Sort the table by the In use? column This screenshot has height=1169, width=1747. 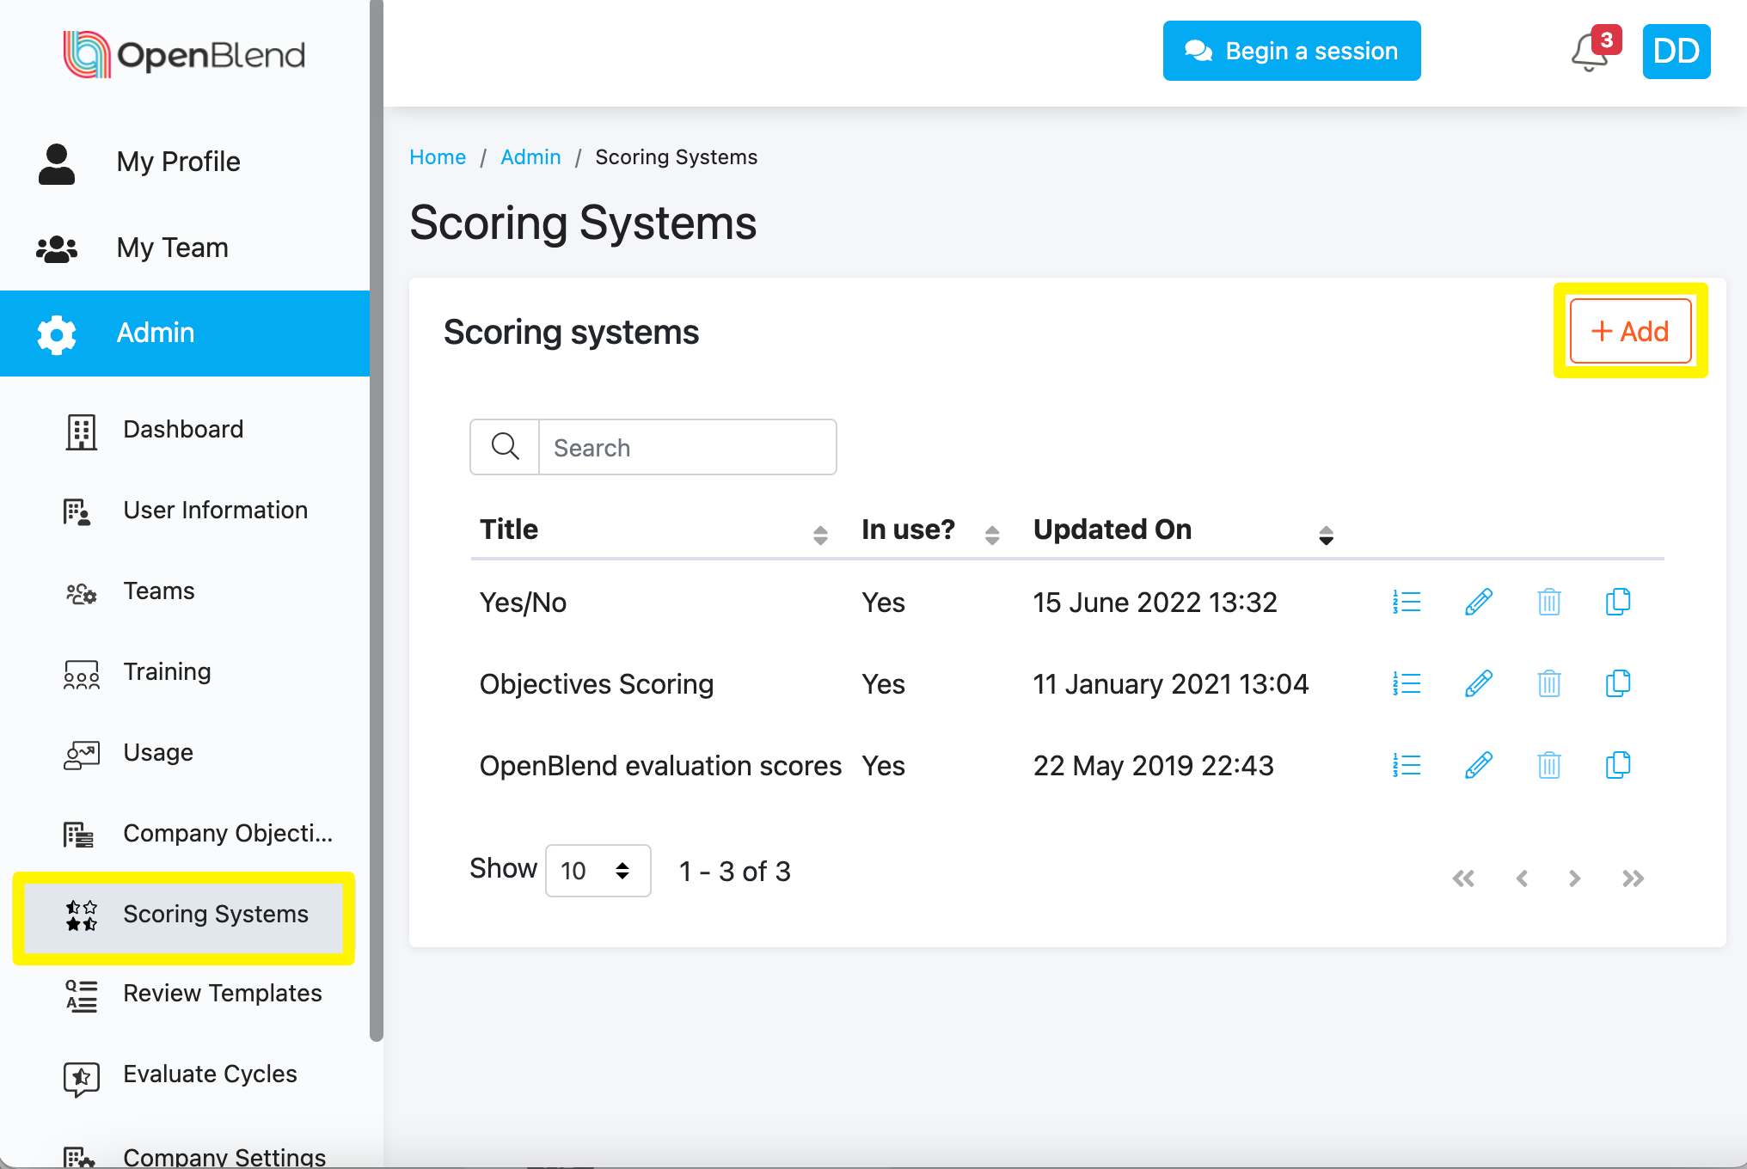(x=991, y=536)
